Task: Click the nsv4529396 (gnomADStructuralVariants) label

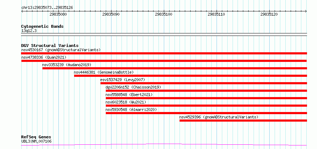Action: coord(219,117)
